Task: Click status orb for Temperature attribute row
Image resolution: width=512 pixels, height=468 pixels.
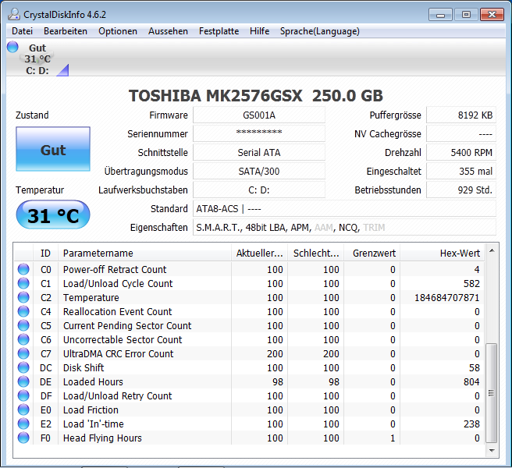Action: (x=23, y=297)
